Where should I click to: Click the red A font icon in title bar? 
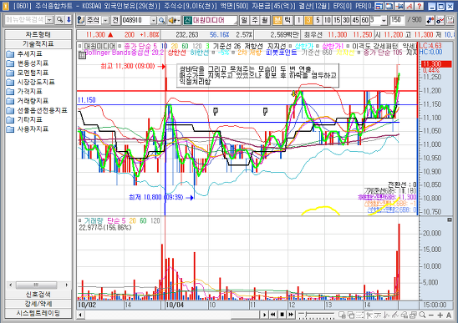coord(410,6)
